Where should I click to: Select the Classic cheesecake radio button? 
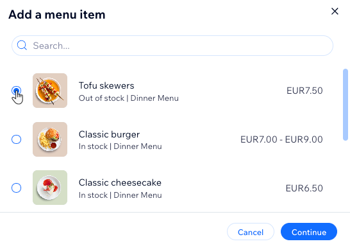click(x=16, y=188)
